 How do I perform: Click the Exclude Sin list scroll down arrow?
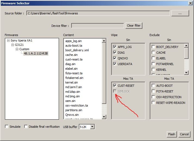186,73
